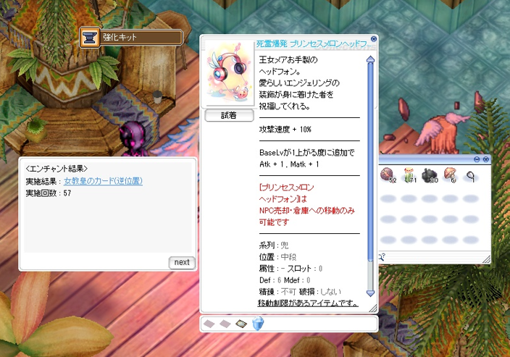
Task: Click the mushroom item with count 6
Action: point(450,175)
